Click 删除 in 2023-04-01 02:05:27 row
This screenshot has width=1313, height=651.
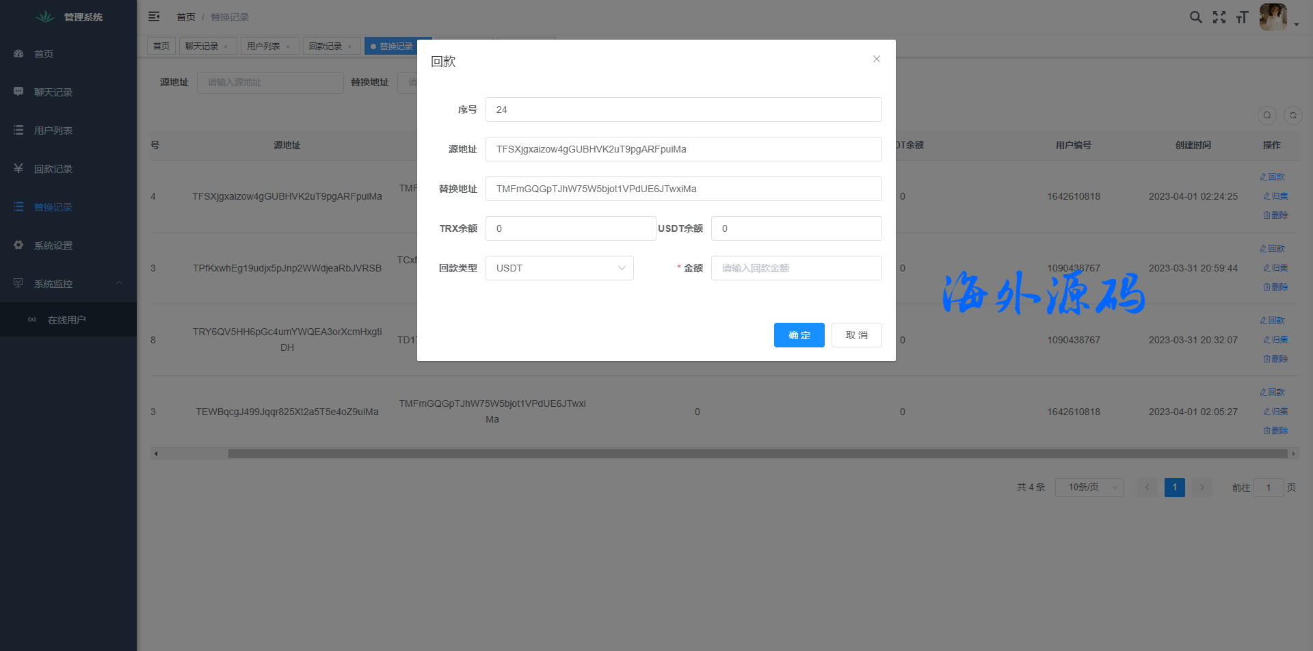coord(1275,431)
